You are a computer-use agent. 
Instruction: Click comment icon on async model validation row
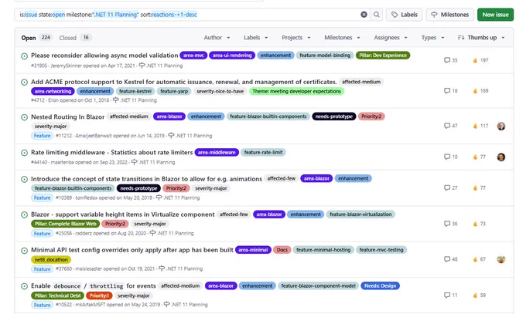[x=447, y=60]
